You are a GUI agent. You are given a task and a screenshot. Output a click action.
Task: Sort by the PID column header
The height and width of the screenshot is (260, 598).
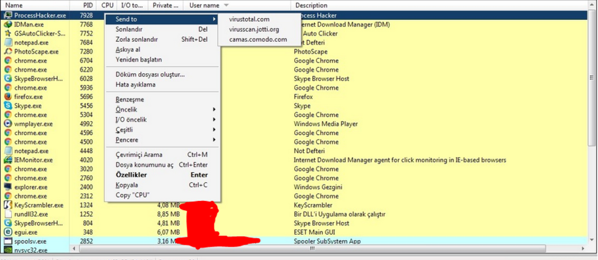[83, 5]
